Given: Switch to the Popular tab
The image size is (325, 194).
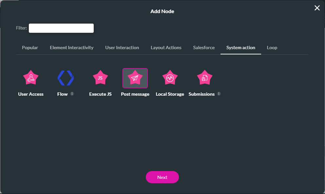Looking at the screenshot, I should click(x=30, y=48).
